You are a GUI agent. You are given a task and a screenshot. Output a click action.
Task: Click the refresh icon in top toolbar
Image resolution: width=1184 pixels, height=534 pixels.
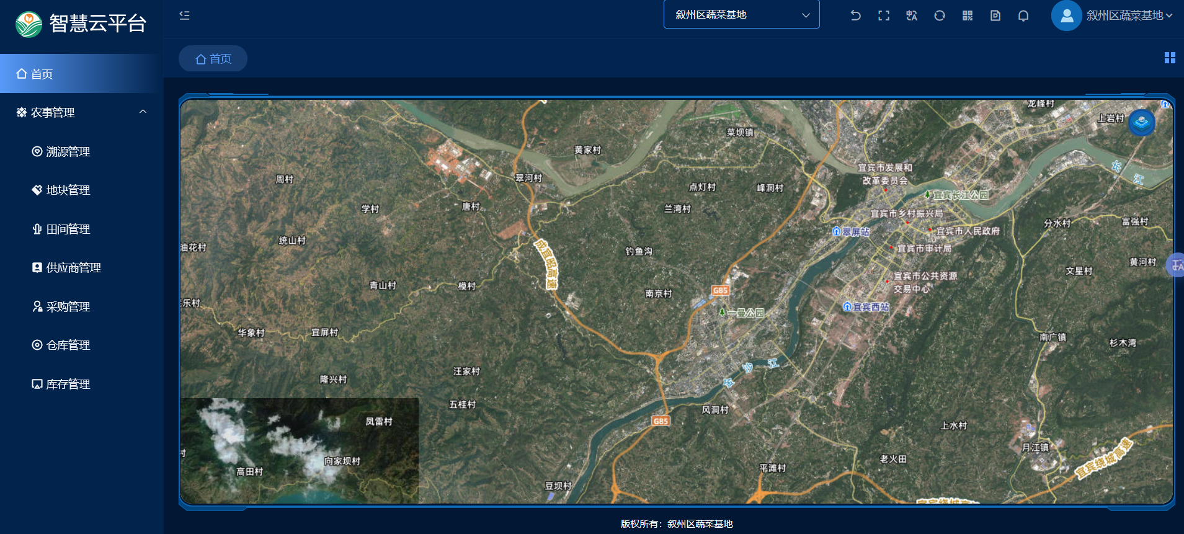tap(940, 16)
